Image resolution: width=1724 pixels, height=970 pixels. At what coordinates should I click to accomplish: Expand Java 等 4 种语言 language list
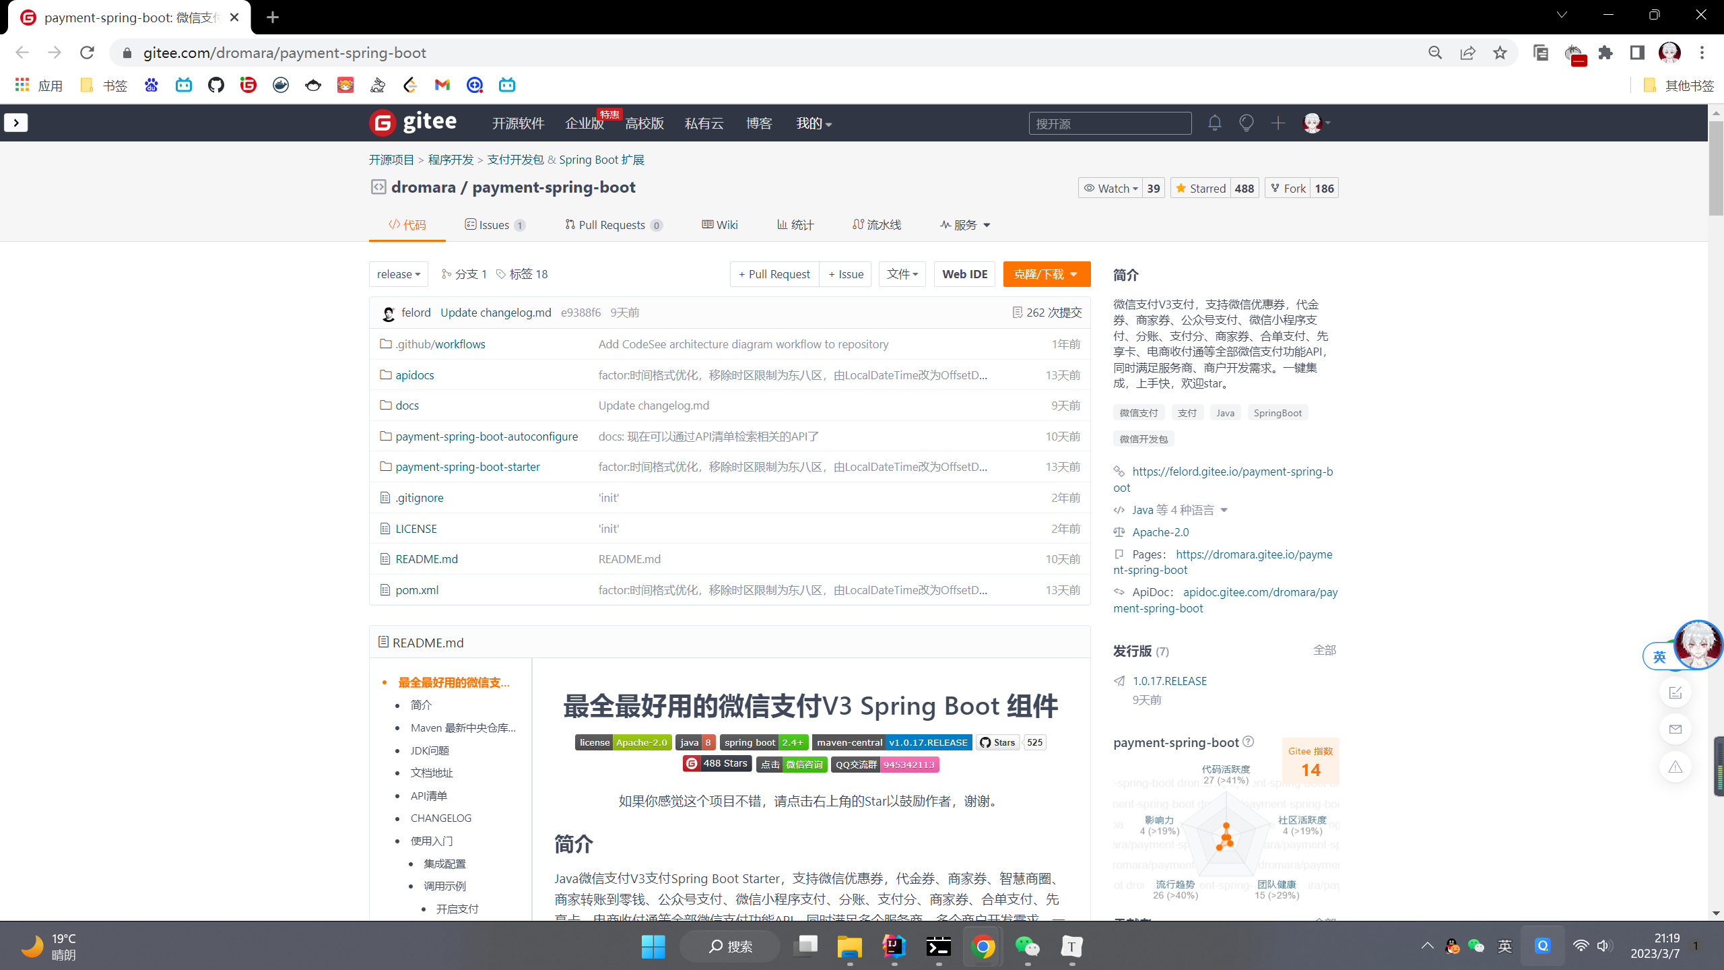[x=1179, y=510]
